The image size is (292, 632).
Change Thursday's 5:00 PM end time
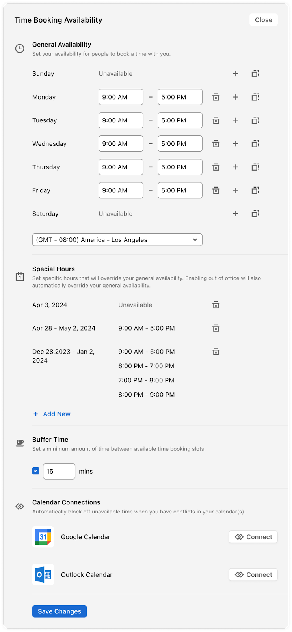click(x=180, y=167)
